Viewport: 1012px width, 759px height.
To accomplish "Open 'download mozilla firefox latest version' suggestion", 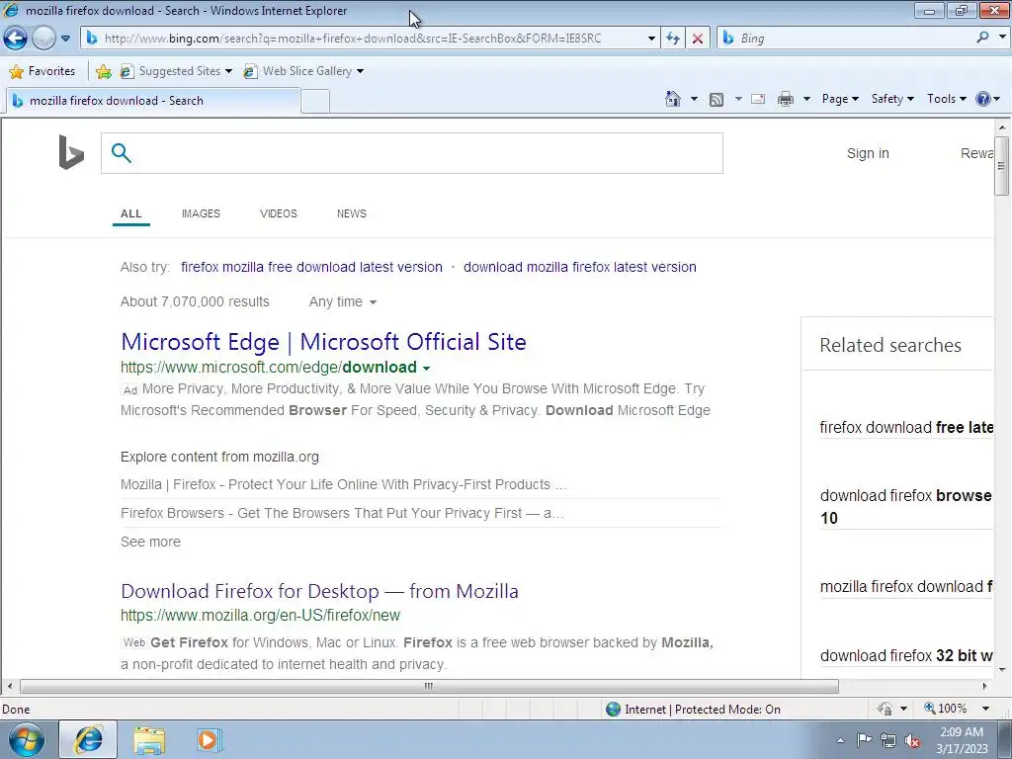I will 579,267.
